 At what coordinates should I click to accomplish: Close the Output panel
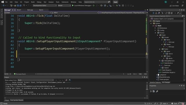click(x=147, y=77)
